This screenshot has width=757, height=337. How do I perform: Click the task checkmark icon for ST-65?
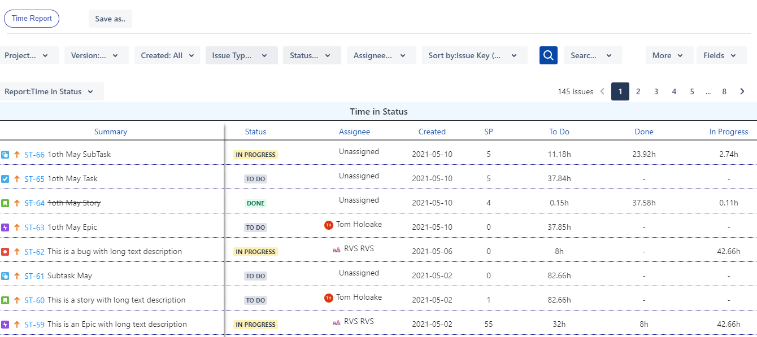(5, 179)
